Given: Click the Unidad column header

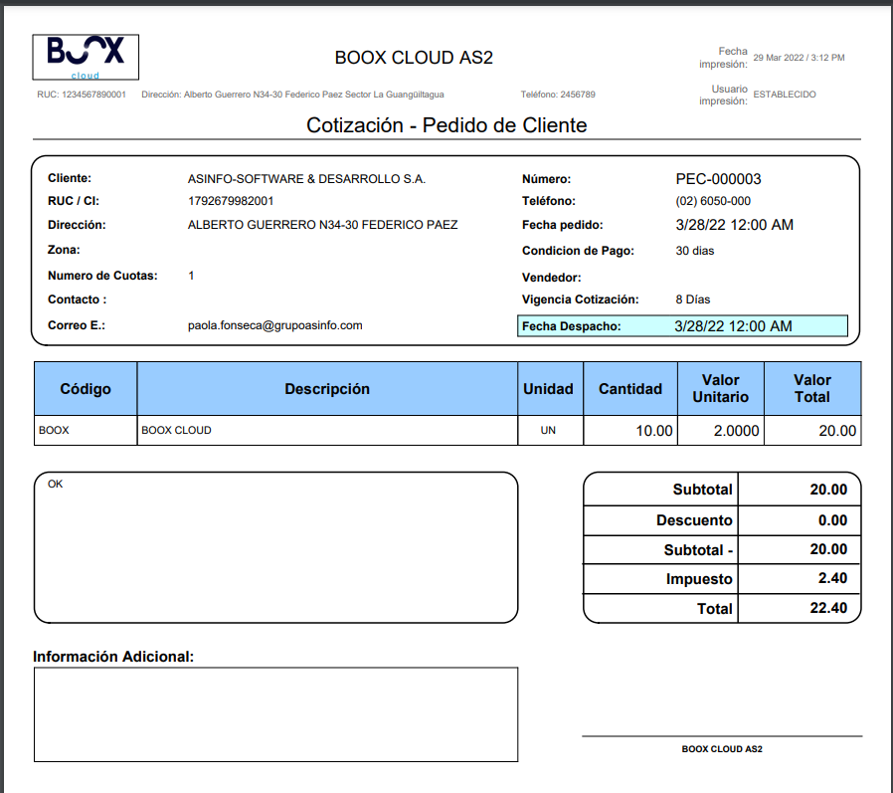Looking at the screenshot, I should pyautogui.click(x=549, y=388).
